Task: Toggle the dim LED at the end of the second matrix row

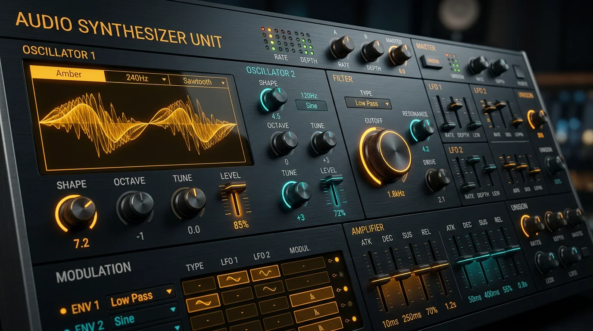Action: 341,274
